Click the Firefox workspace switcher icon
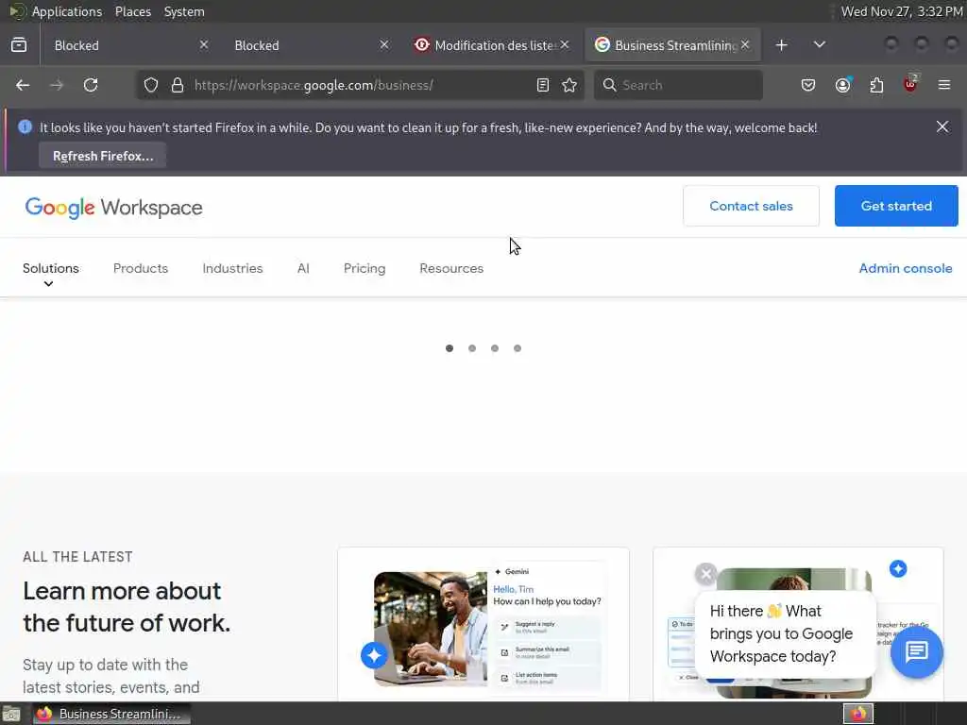The width and height of the screenshot is (967, 725). click(x=858, y=714)
